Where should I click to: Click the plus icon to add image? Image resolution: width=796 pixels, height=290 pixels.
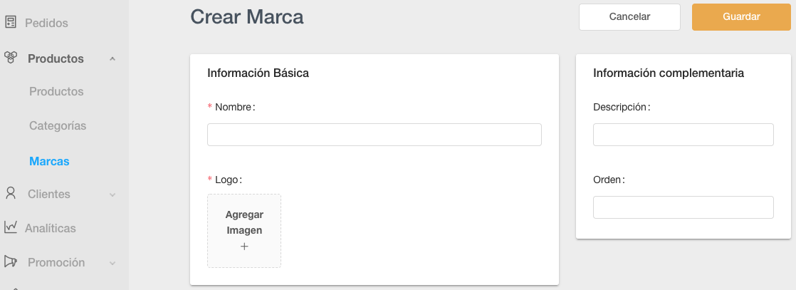(x=244, y=247)
